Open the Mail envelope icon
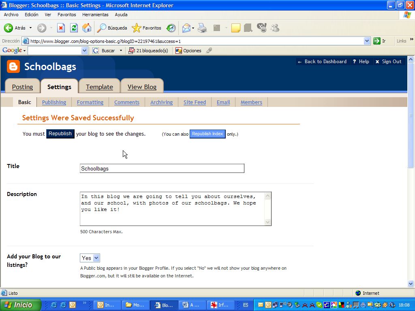 coord(186,28)
